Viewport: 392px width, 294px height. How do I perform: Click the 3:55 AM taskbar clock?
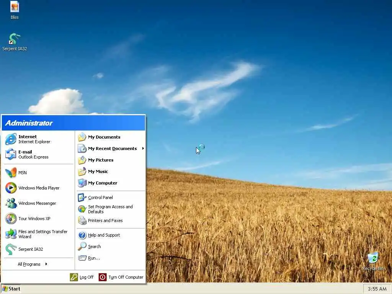tap(377, 289)
